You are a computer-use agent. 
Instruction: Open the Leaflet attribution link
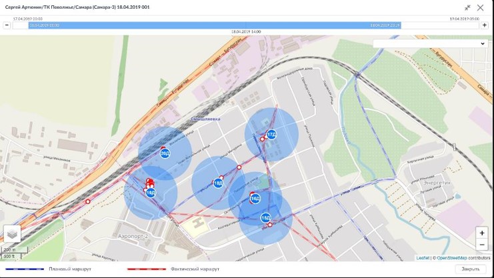tap(423, 258)
